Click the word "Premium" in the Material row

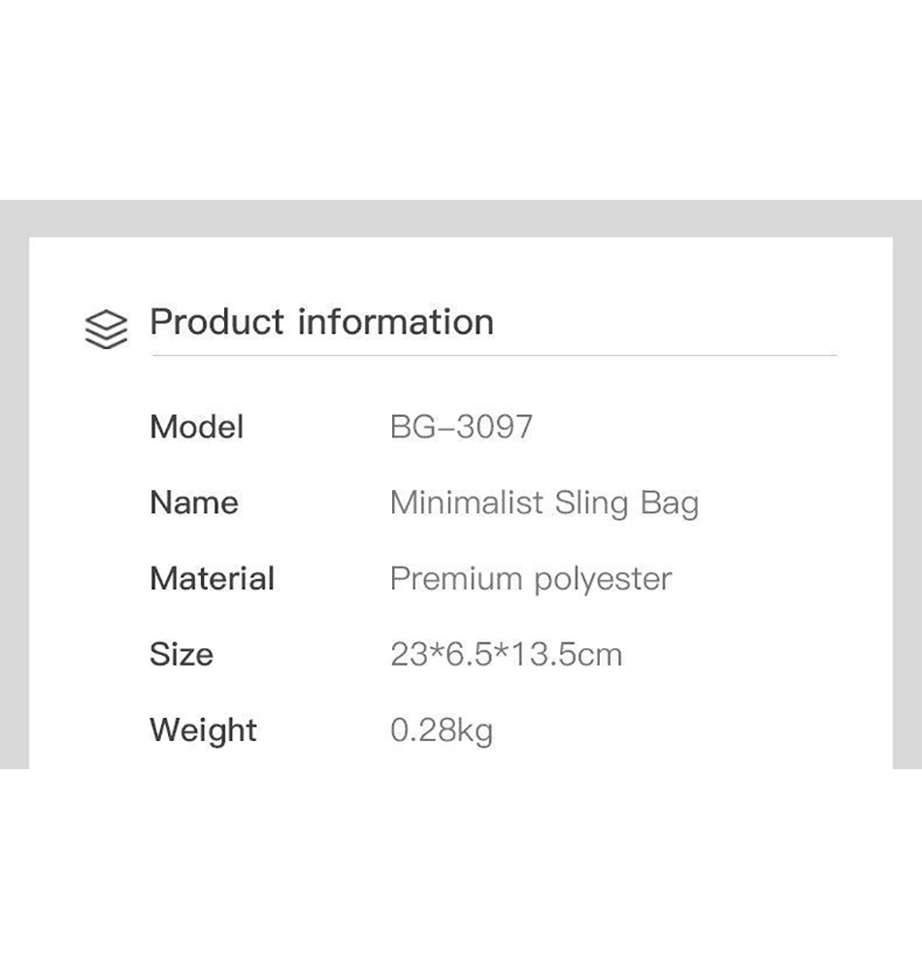(456, 579)
